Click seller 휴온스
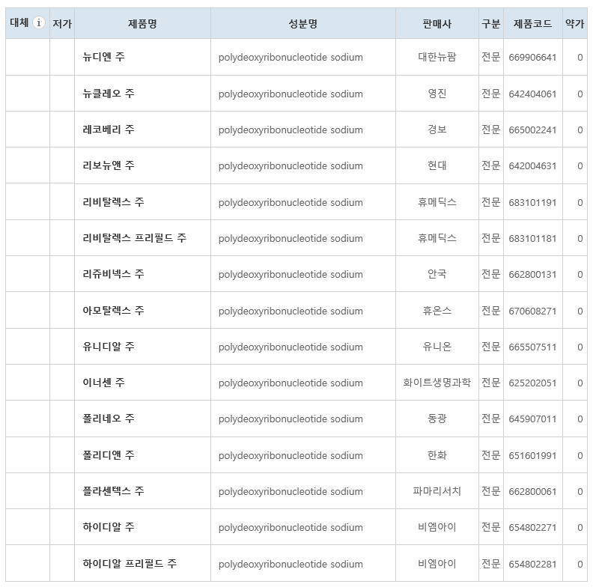The height and width of the screenshot is (587, 593). coord(437,311)
